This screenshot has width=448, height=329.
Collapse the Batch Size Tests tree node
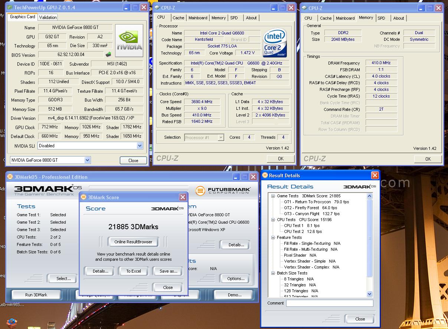(x=273, y=273)
